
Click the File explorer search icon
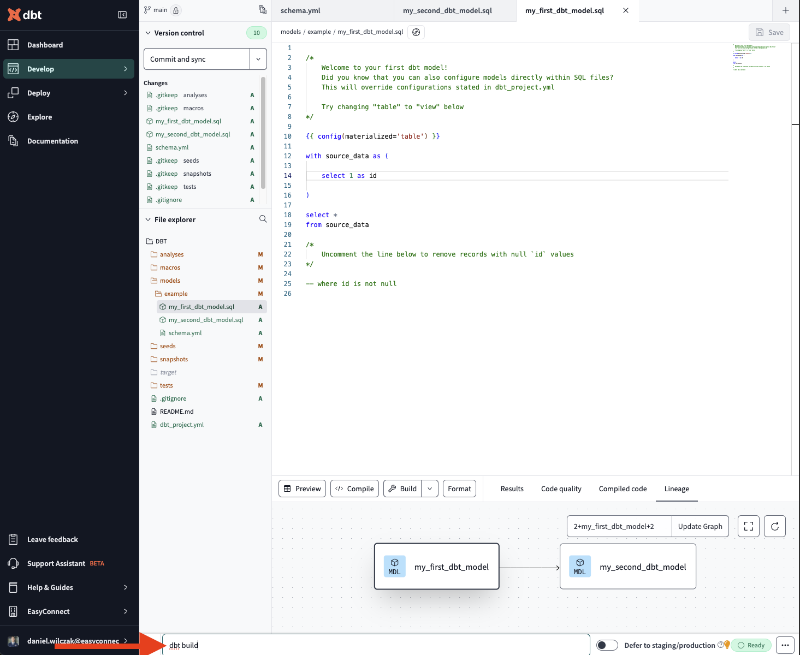click(263, 219)
